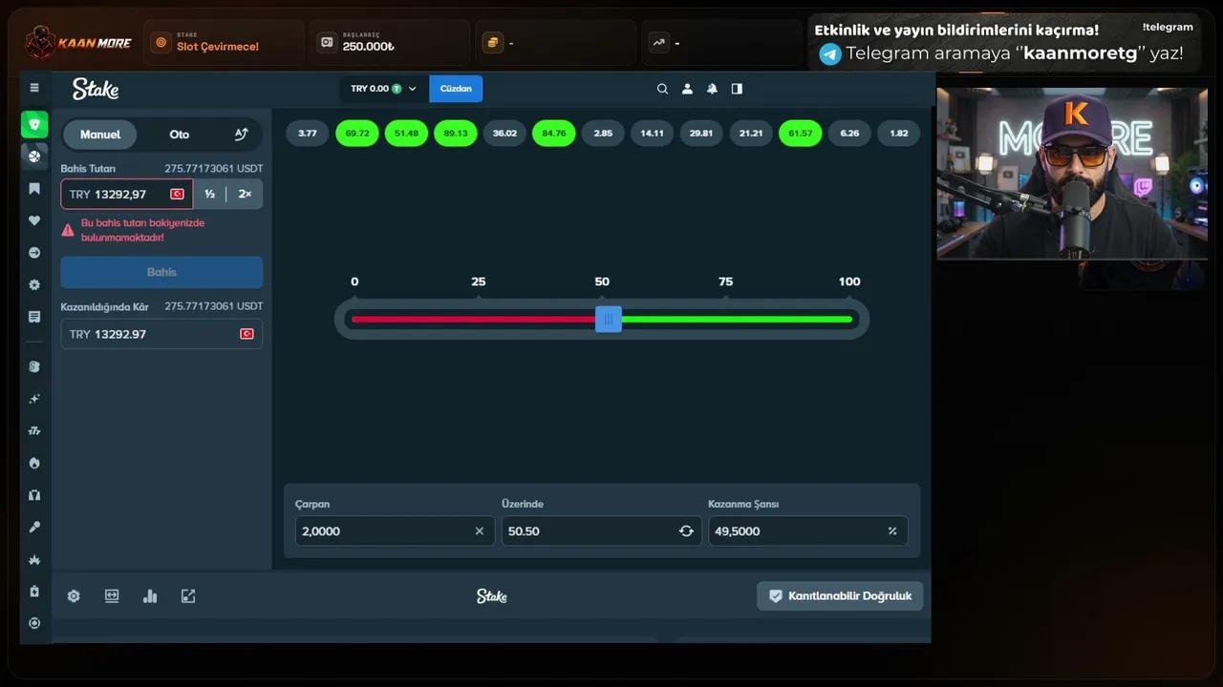Open the 21.21 past result pill

[x=751, y=134]
